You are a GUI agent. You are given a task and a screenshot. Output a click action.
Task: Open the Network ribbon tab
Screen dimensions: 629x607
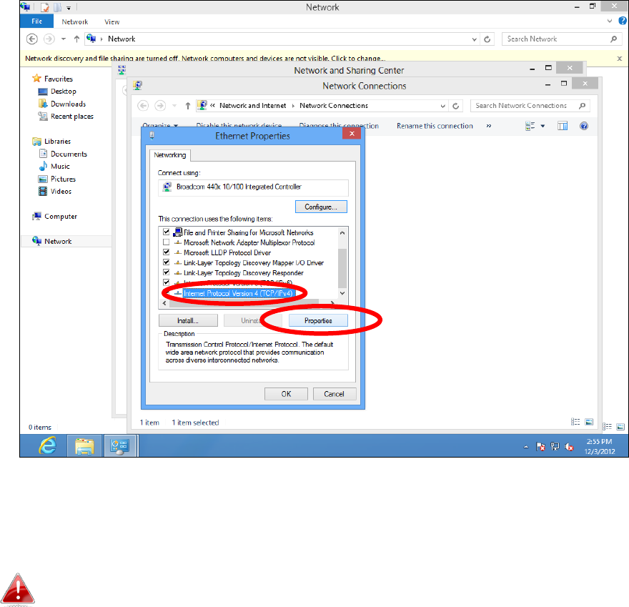point(74,21)
